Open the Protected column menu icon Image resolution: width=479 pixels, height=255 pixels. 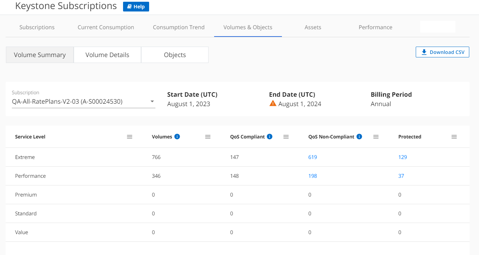(454, 137)
